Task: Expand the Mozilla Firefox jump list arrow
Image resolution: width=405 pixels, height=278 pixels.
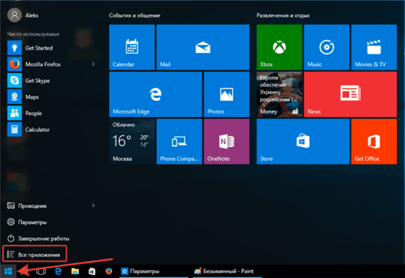Action: pos(94,64)
